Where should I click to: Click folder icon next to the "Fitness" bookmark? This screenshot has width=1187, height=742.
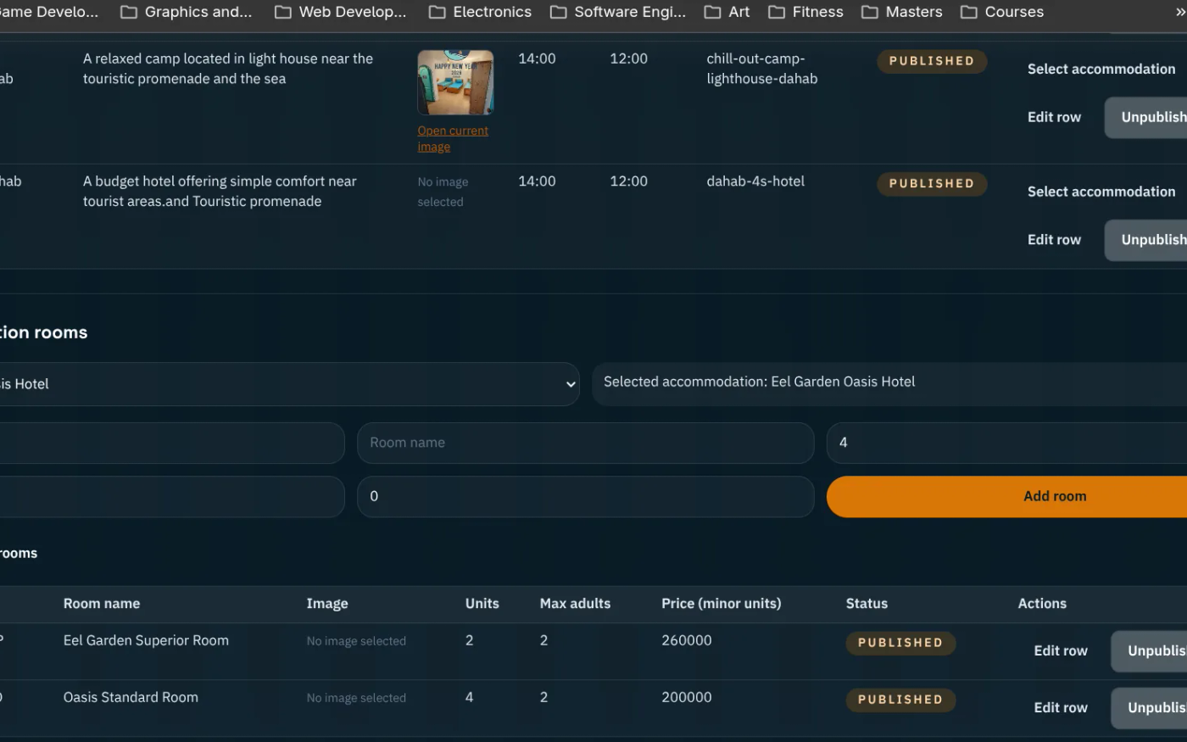777,12
